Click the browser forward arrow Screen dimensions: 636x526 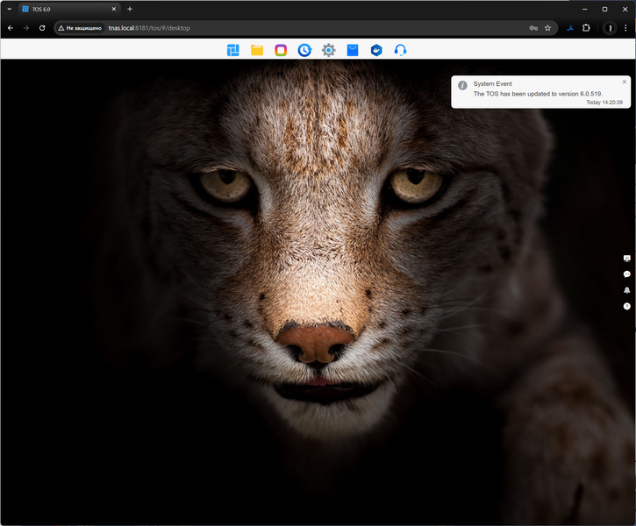click(26, 28)
